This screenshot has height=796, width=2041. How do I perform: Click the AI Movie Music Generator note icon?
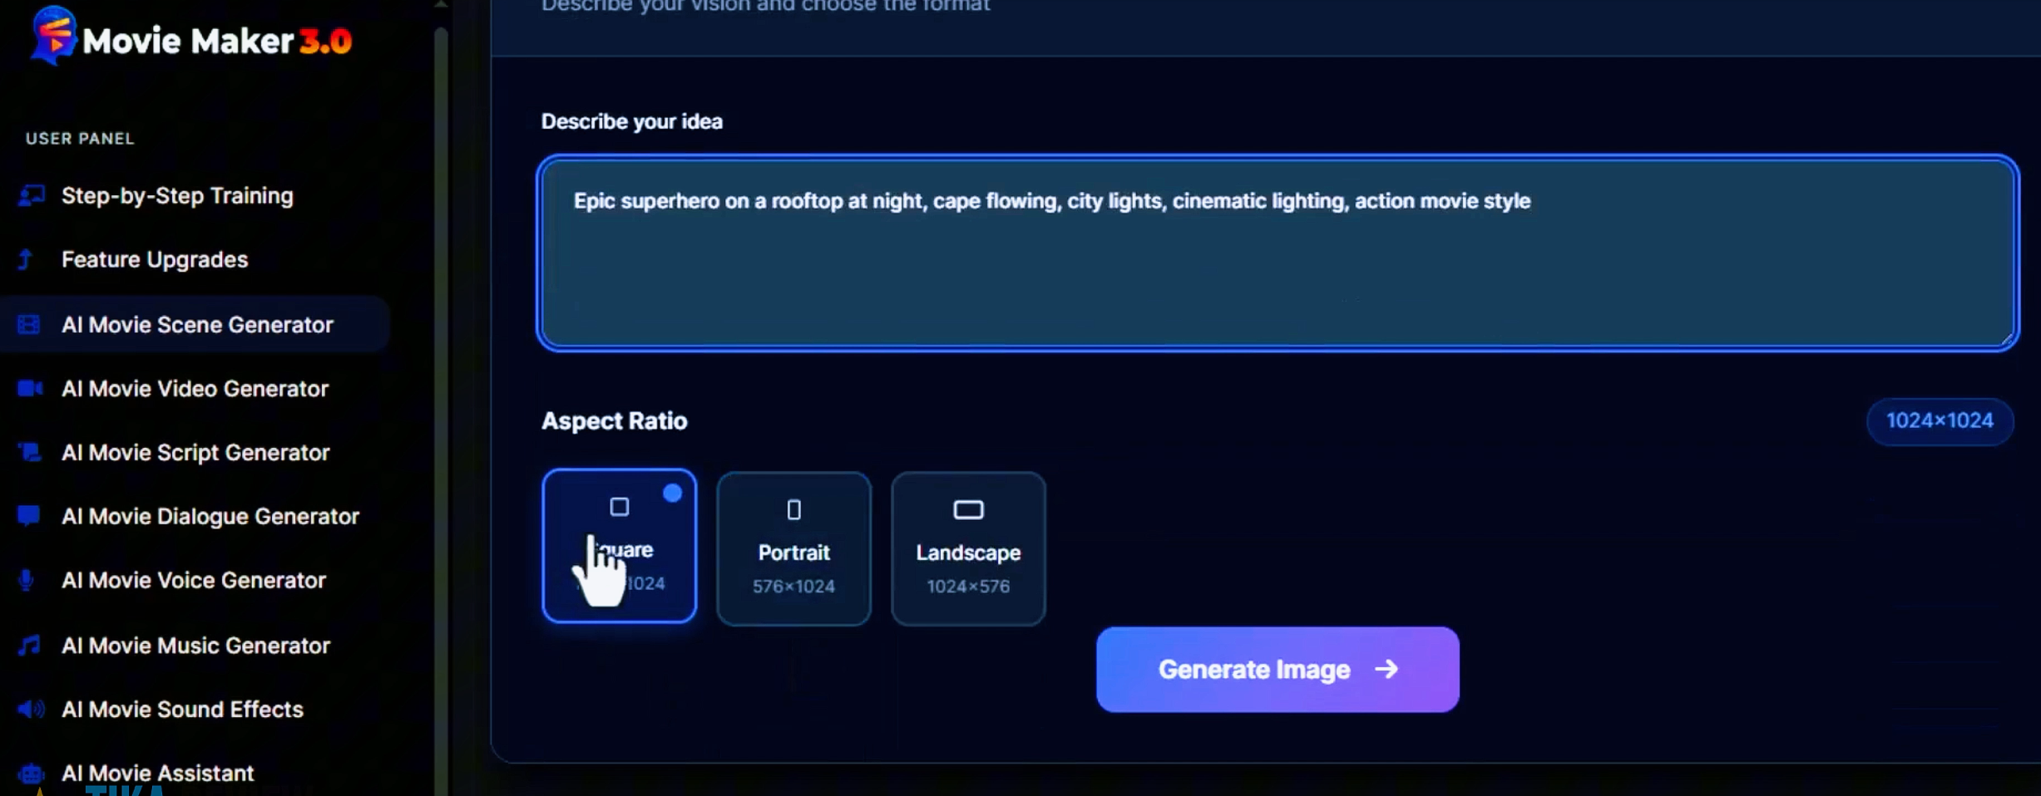[29, 646]
